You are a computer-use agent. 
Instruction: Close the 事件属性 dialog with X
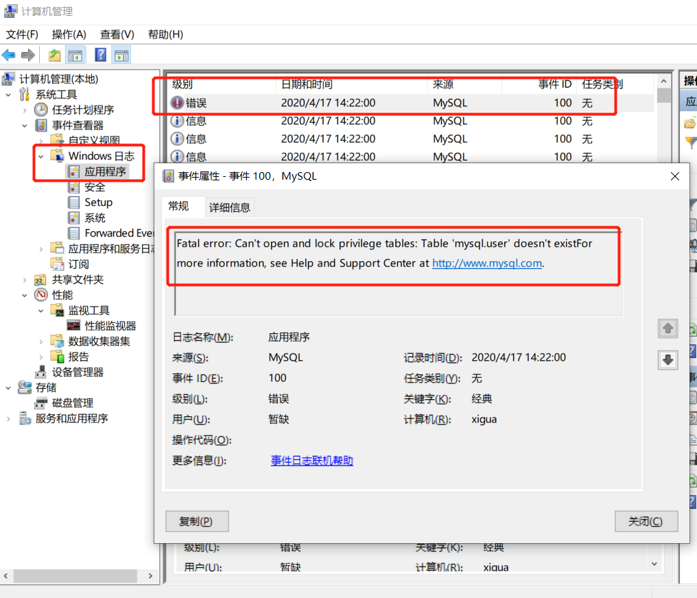click(x=675, y=176)
